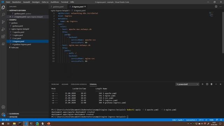The image size is (224, 126).
Task: Click the editor minimap preview
Action: (x=211, y=14)
